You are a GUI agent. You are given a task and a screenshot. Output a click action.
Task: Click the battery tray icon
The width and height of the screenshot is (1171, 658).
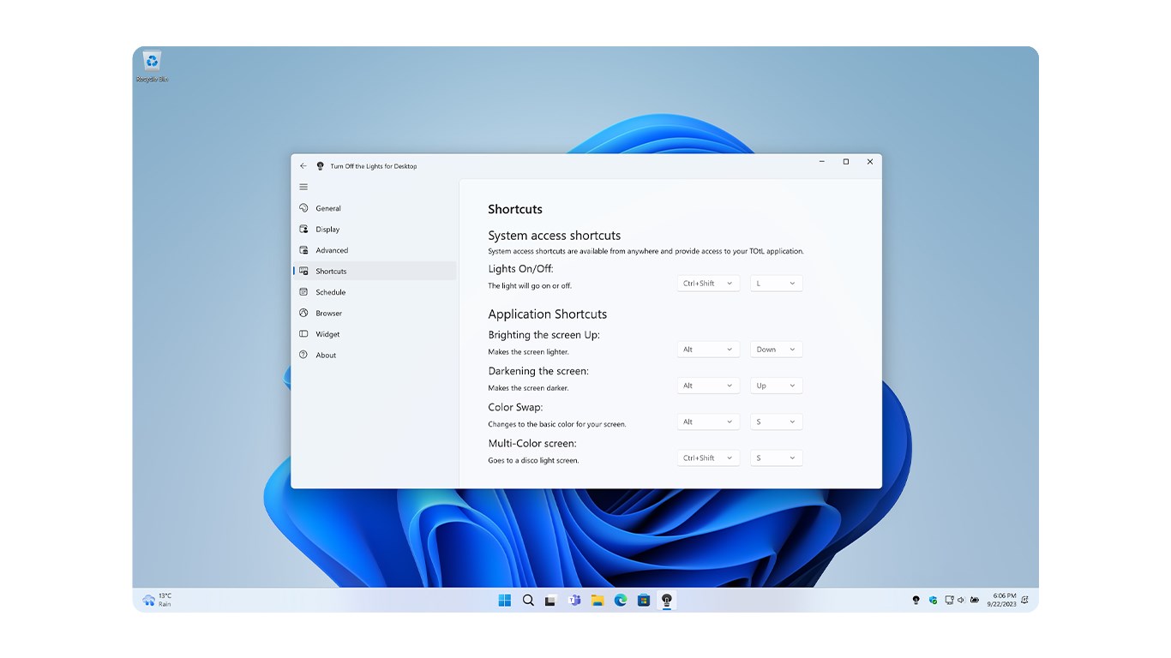tap(975, 600)
